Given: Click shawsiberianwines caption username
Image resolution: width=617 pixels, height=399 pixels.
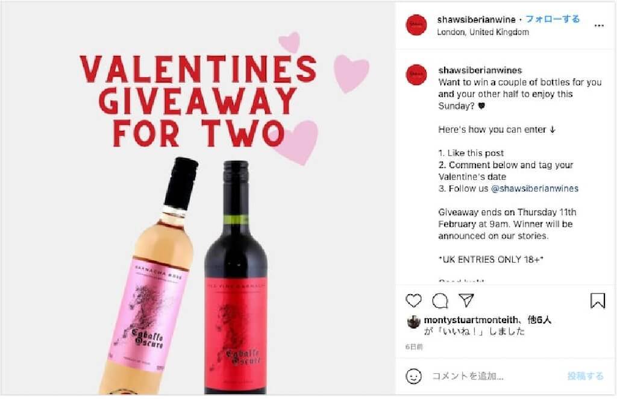Looking at the screenshot, I should pyautogui.click(x=480, y=70).
